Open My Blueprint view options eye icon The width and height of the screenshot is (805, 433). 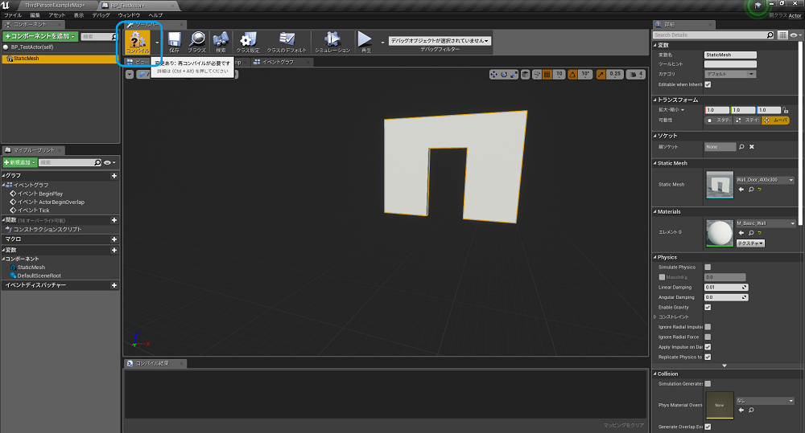[109, 162]
